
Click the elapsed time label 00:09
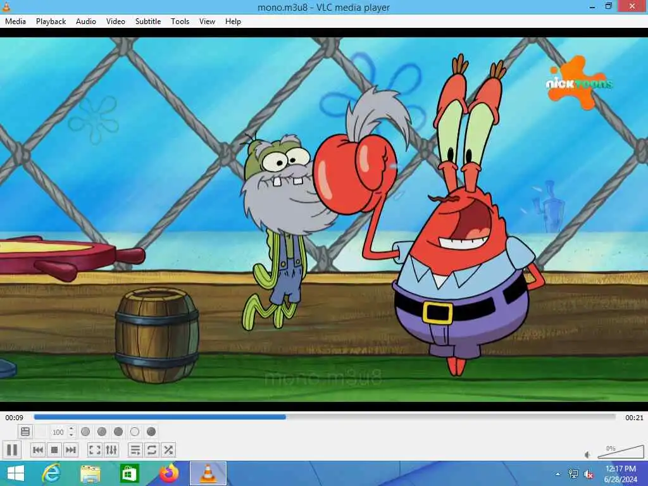14,418
